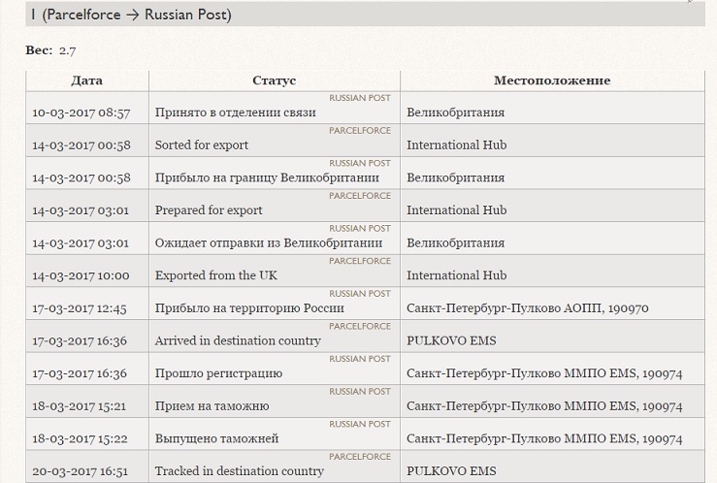Select the status 'Ожидает отправки из Великобритании'

[x=269, y=243]
